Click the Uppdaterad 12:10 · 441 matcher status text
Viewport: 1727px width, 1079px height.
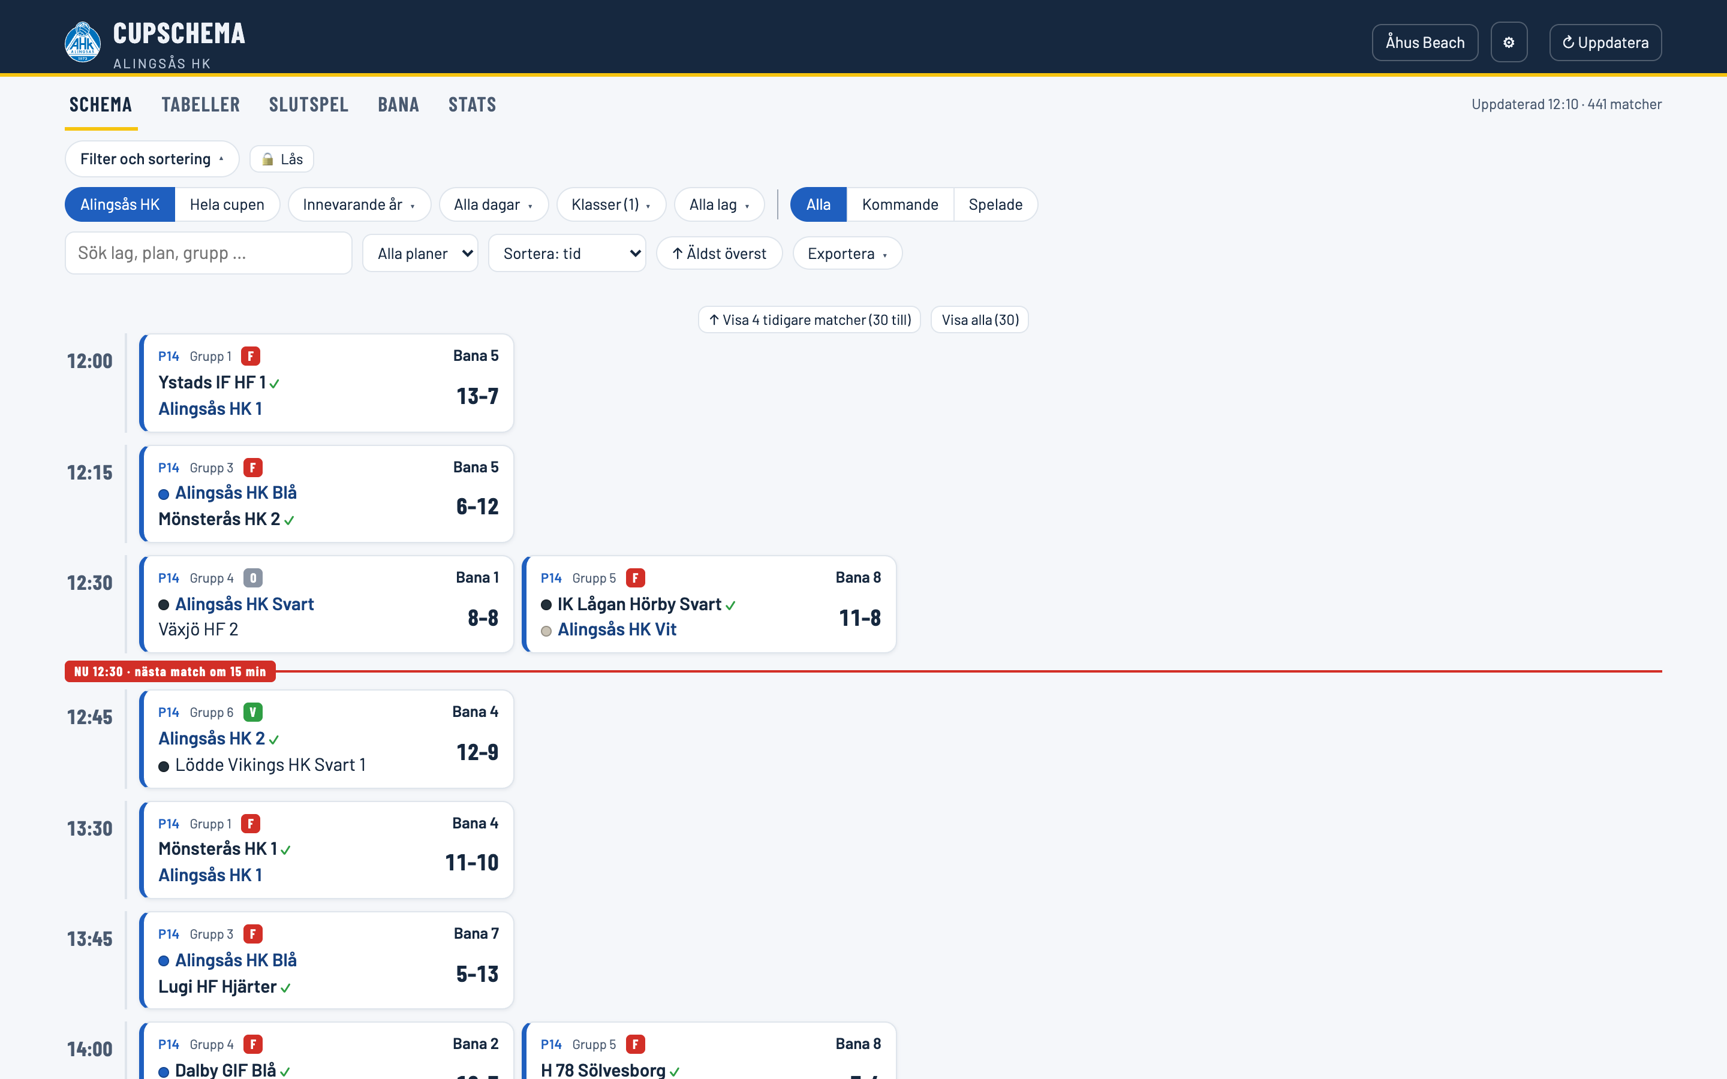pos(1566,104)
